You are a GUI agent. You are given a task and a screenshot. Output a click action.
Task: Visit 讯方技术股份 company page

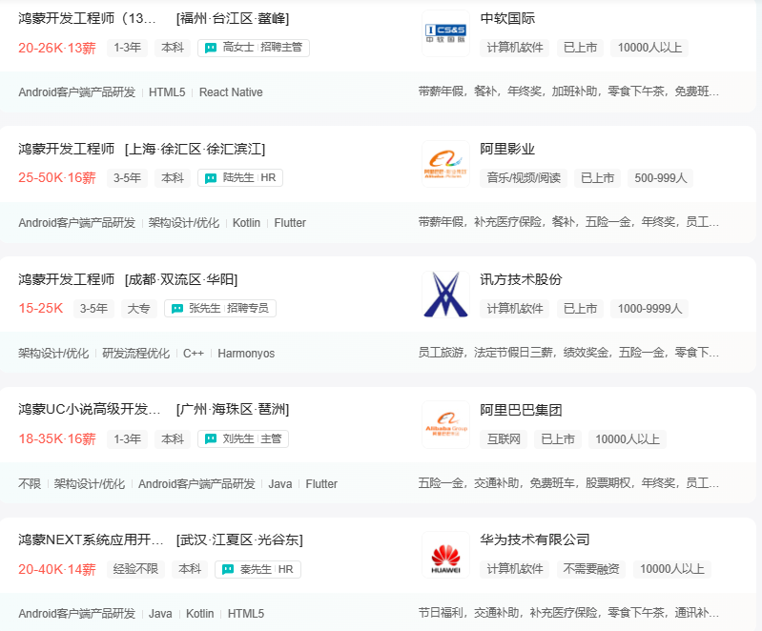(521, 279)
